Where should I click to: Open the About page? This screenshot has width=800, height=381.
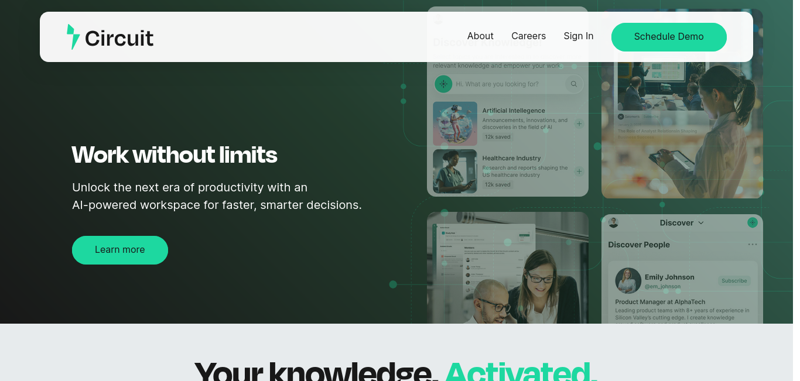point(480,36)
